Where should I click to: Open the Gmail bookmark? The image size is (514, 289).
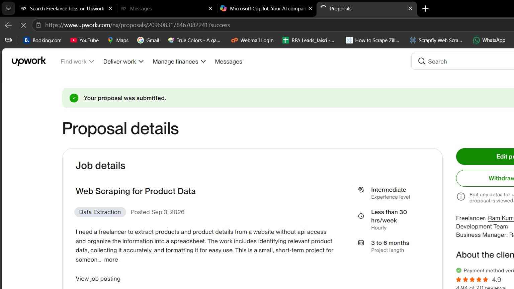pyautogui.click(x=148, y=40)
